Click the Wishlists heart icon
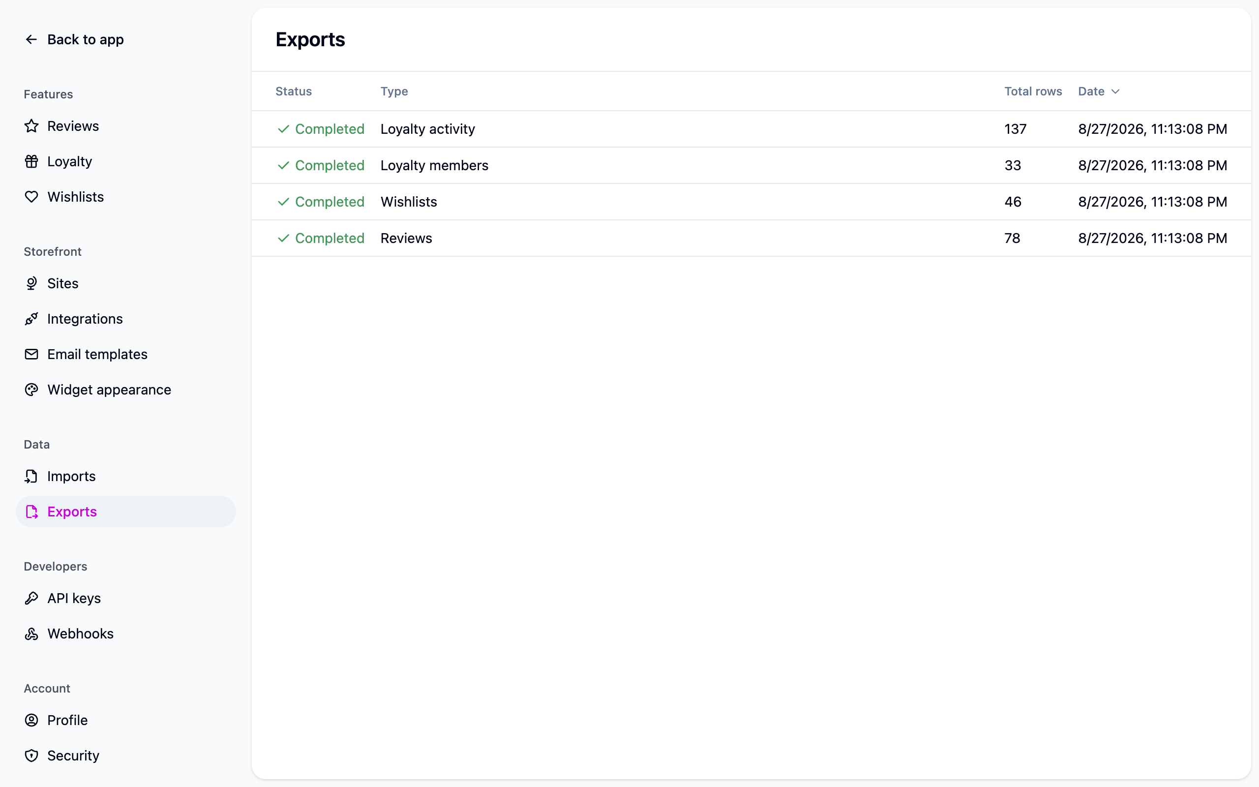Viewport: 1259px width, 787px height. pos(31,197)
